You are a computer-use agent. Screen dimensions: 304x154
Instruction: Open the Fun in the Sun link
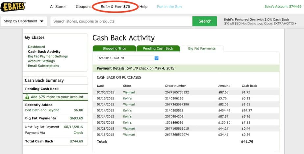coord(169,7)
